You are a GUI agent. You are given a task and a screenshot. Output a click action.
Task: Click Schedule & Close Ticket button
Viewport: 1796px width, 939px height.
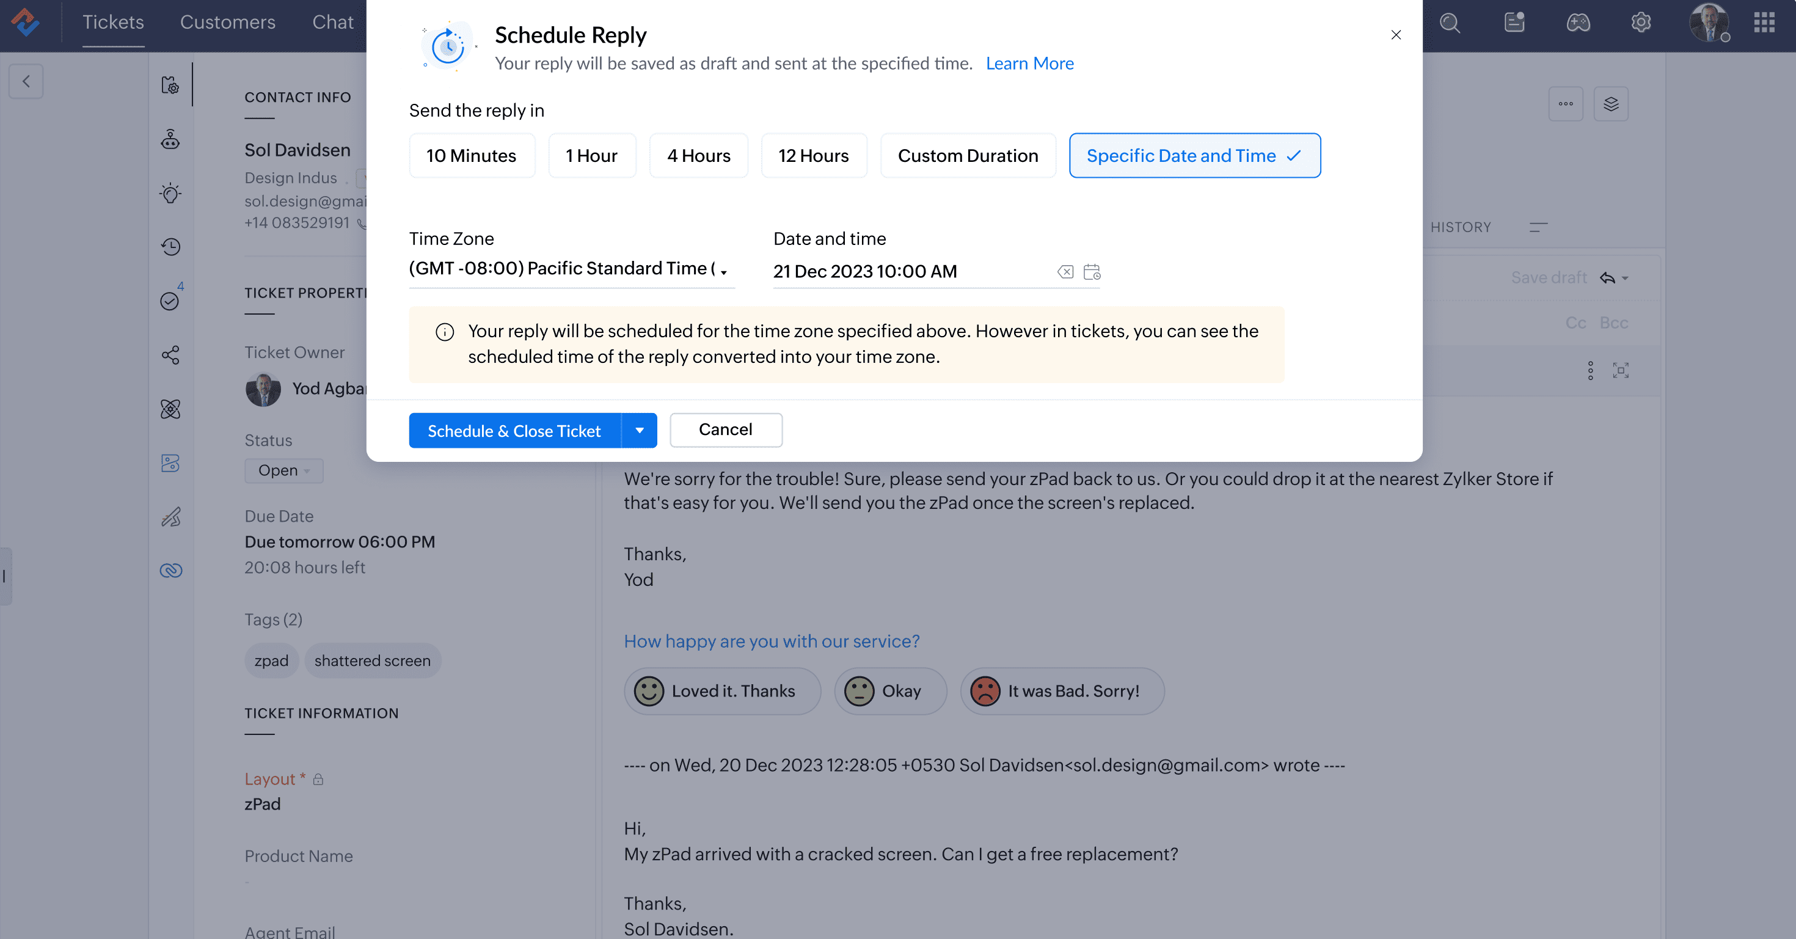tap(514, 431)
